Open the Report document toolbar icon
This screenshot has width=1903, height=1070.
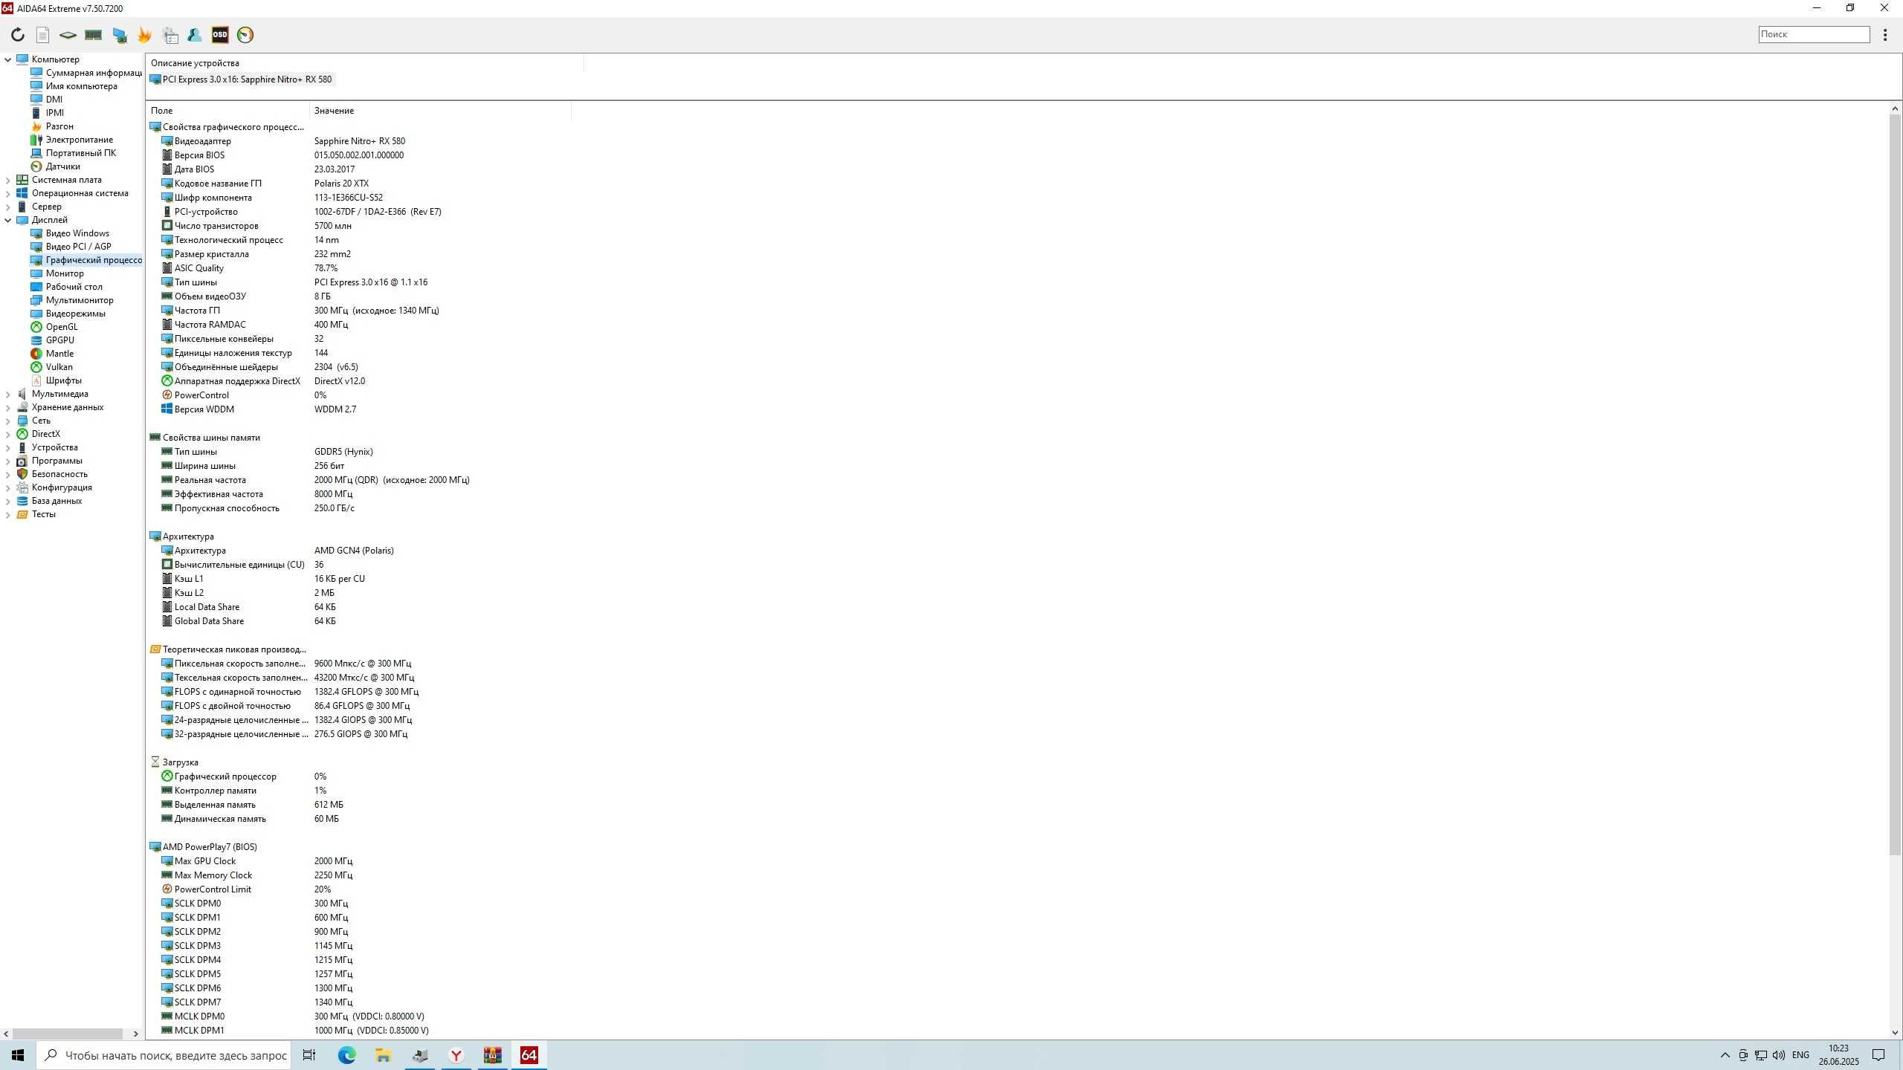42,35
